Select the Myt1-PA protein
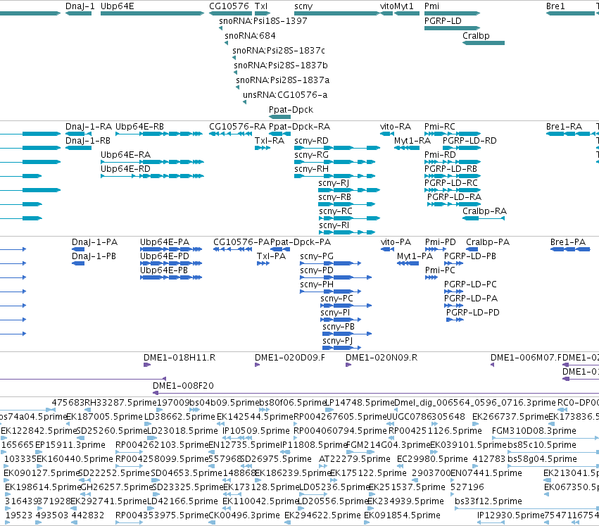The width and height of the screenshot is (599, 526). pos(408,263)
